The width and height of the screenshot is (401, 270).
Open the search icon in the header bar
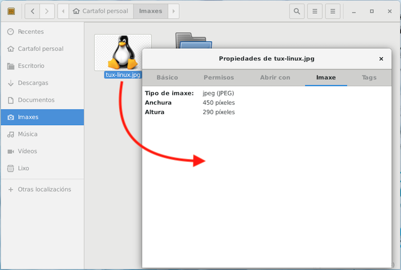click(x=297, y=11)
